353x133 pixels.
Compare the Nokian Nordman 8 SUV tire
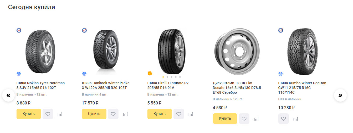[60, 114]
